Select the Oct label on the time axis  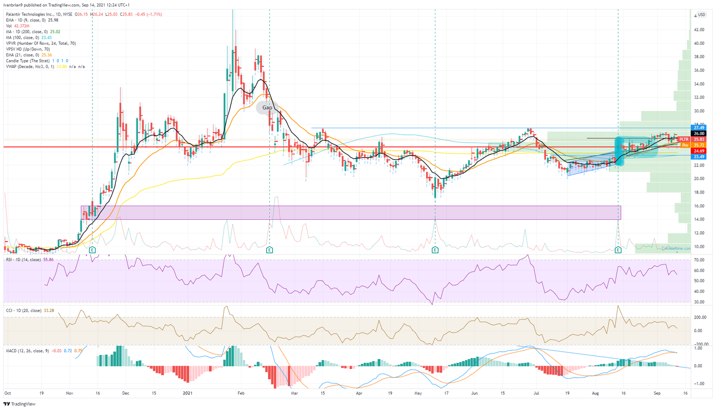tap(7, 393)
